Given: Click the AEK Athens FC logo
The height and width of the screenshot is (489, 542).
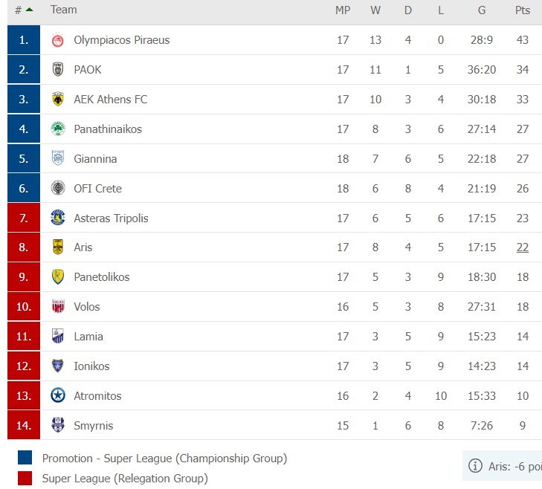Looking at the screenshot, I should [57, 100].
